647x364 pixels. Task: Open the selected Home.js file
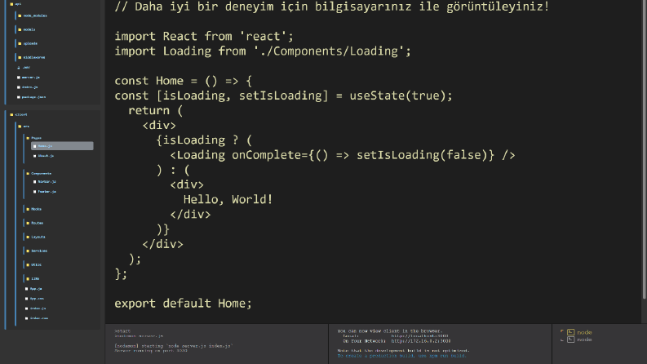pyautogui.click(x=62, y=146)
